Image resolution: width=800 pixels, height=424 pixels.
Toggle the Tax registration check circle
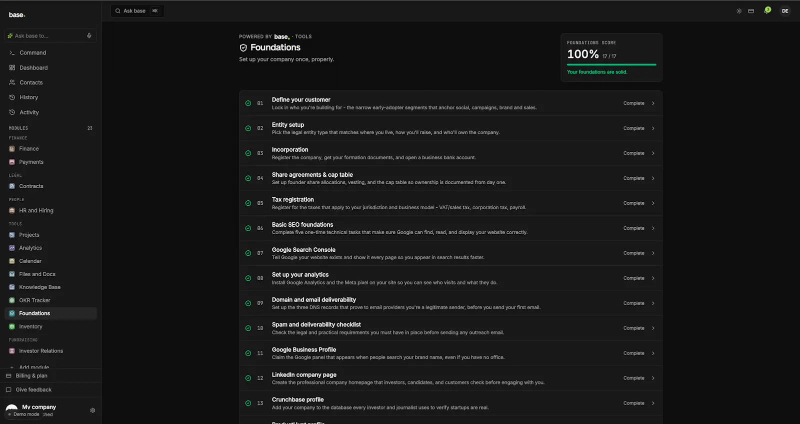click(x=248, y=203)
